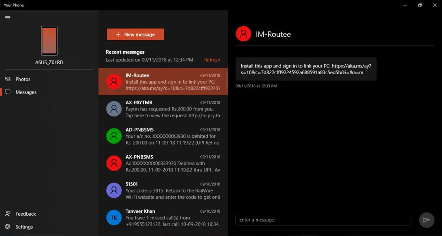
Task: Click the send message arrow icon
Action: [426, 220]
